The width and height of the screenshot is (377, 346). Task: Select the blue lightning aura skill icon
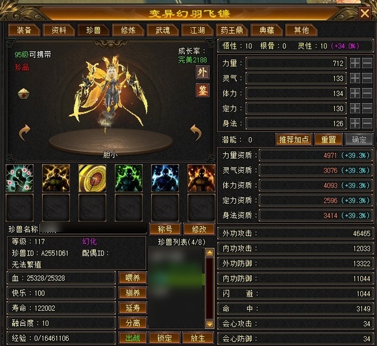pos(165,178)
